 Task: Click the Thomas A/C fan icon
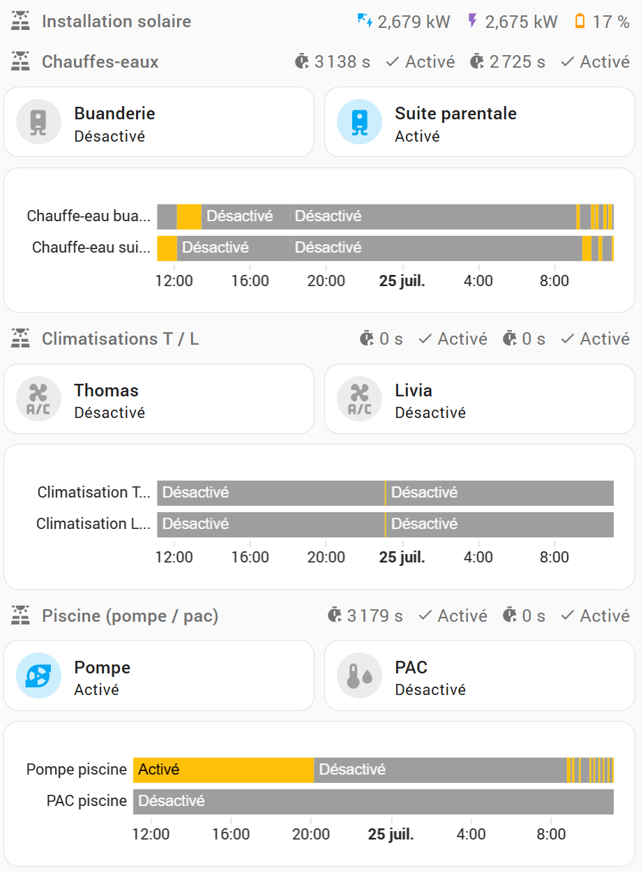click(39, 399)
